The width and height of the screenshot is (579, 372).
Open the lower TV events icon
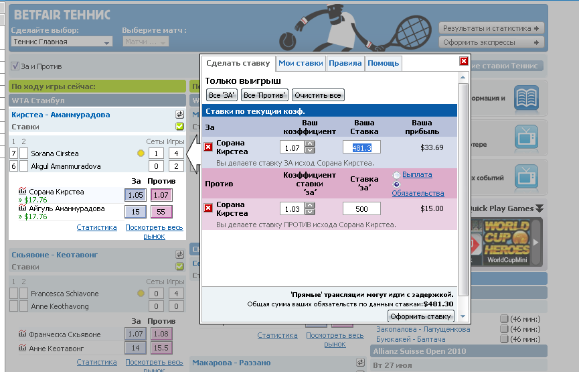pyautogui.click(x=527, y=177)
